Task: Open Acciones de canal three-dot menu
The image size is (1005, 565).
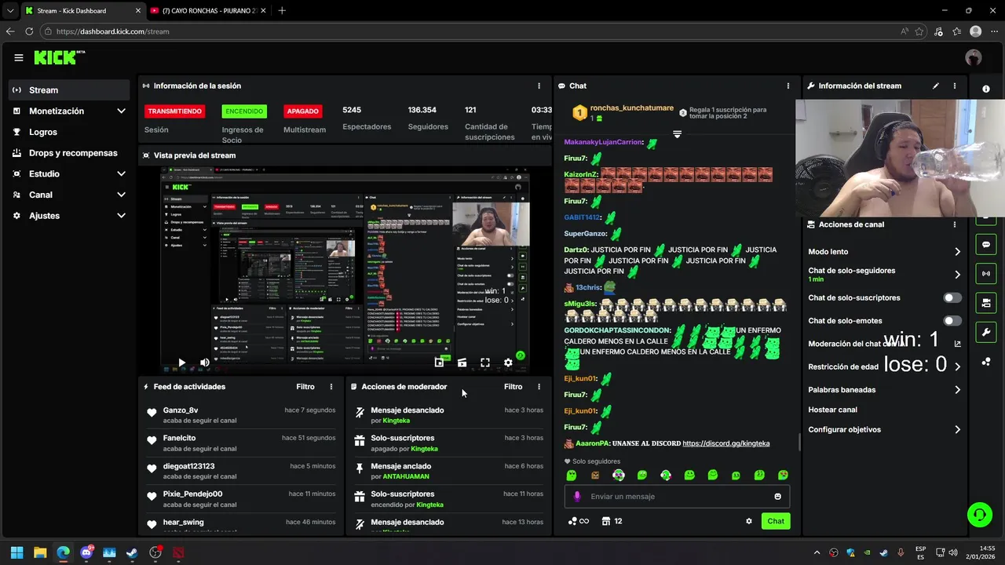Action: 955,224
